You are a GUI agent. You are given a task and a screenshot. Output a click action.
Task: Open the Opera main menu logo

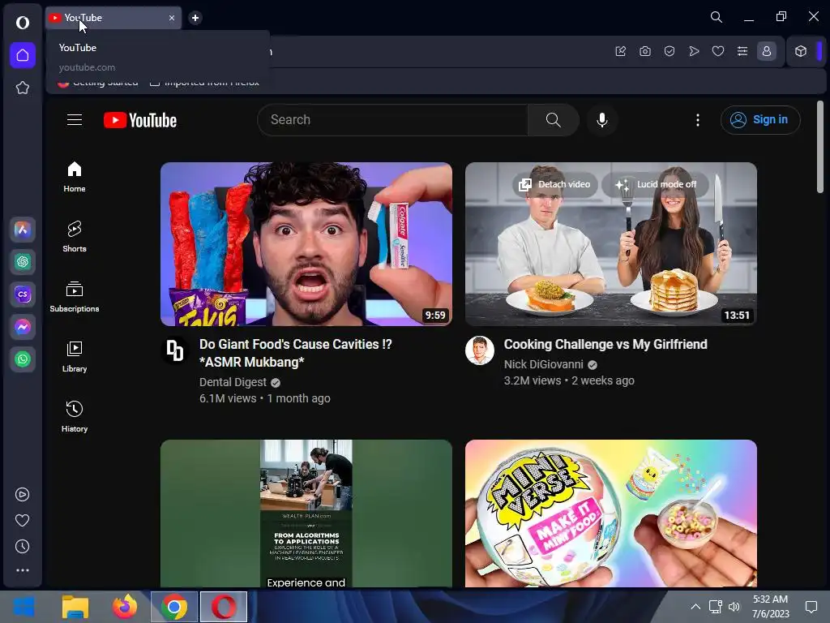coord(22,22)
